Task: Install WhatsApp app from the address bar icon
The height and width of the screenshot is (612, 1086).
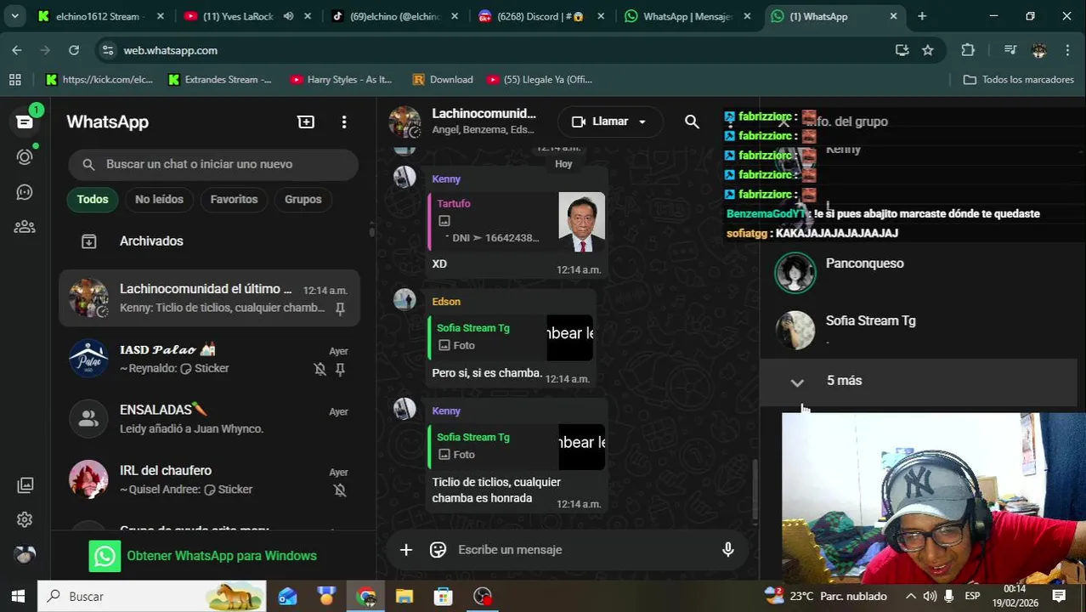Action: pos(902,50)
